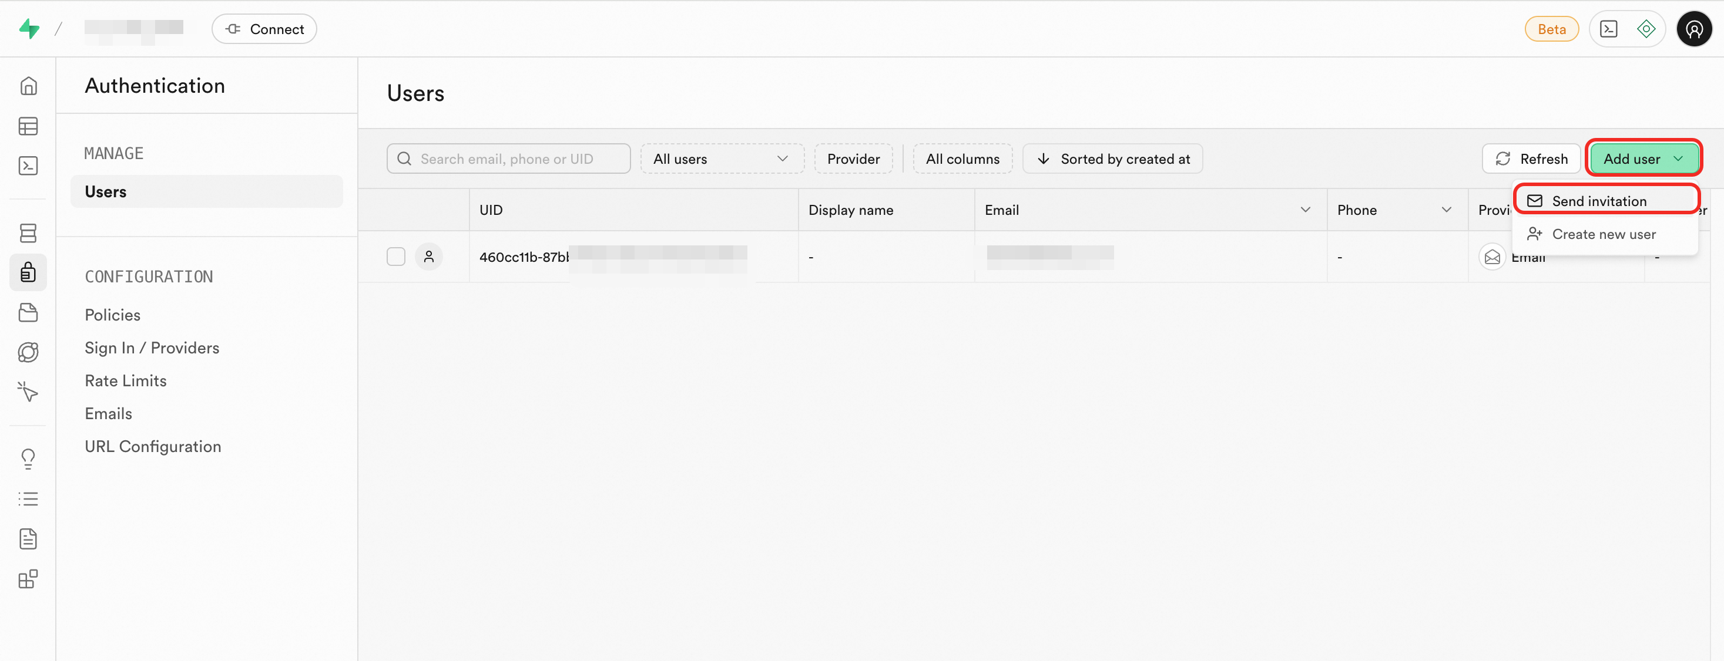Open Project Home icon in sidebar

[28, 86]
